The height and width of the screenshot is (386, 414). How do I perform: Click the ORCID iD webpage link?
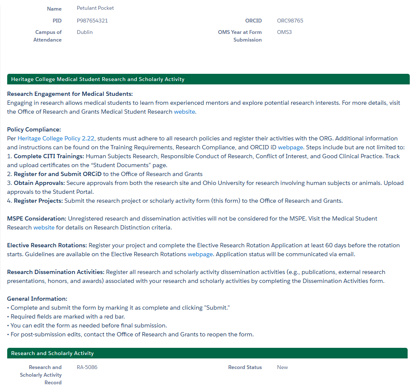290,147
